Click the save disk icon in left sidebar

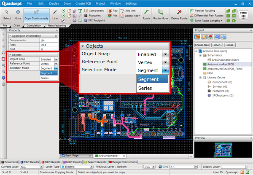point(3,53)
